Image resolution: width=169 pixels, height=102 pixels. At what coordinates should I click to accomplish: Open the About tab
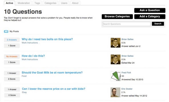click(75, 3)
